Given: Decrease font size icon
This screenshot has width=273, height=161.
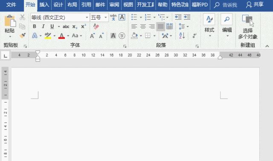Looking at the screenshot, I should pos(101,36).
